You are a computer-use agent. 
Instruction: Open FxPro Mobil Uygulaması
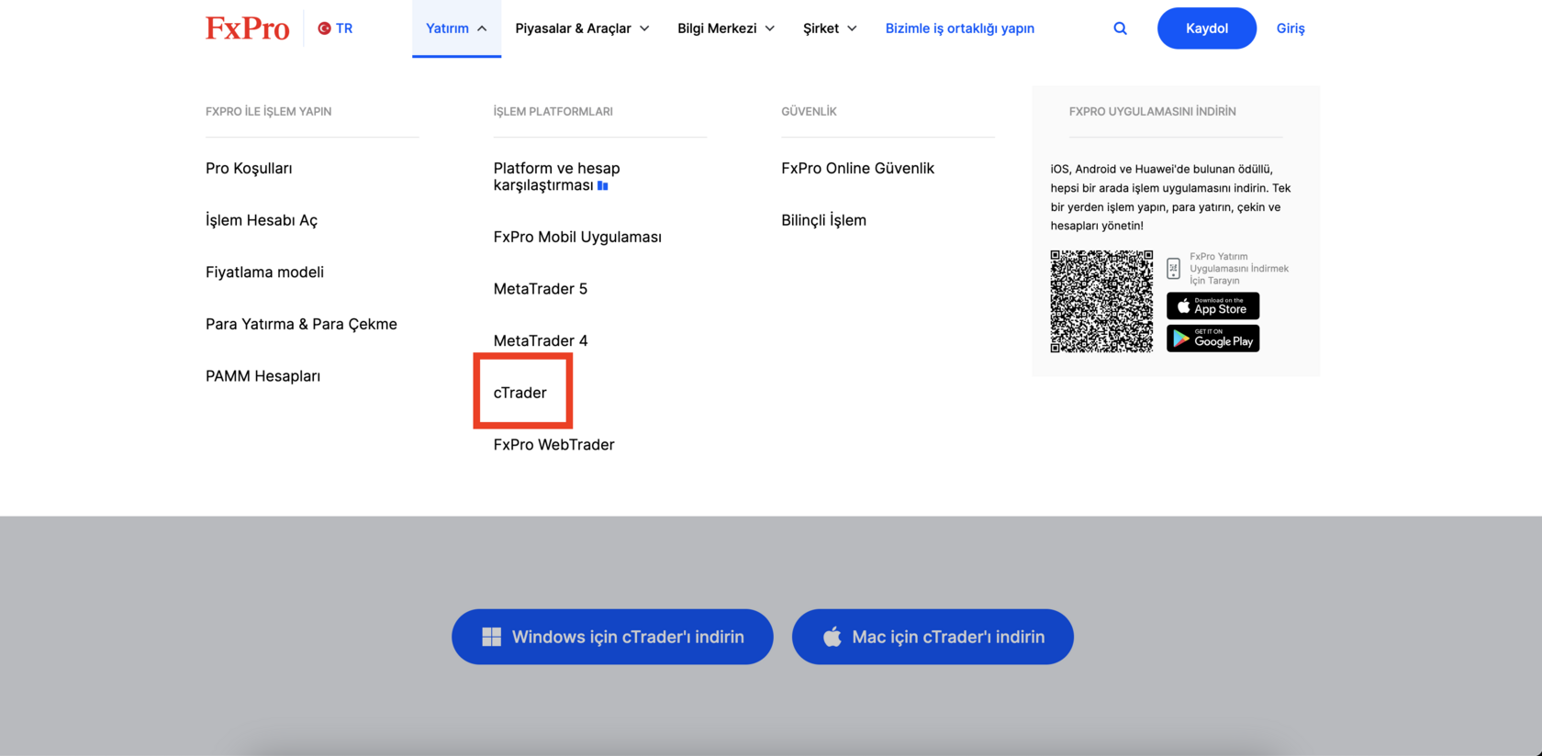(577, 237)
